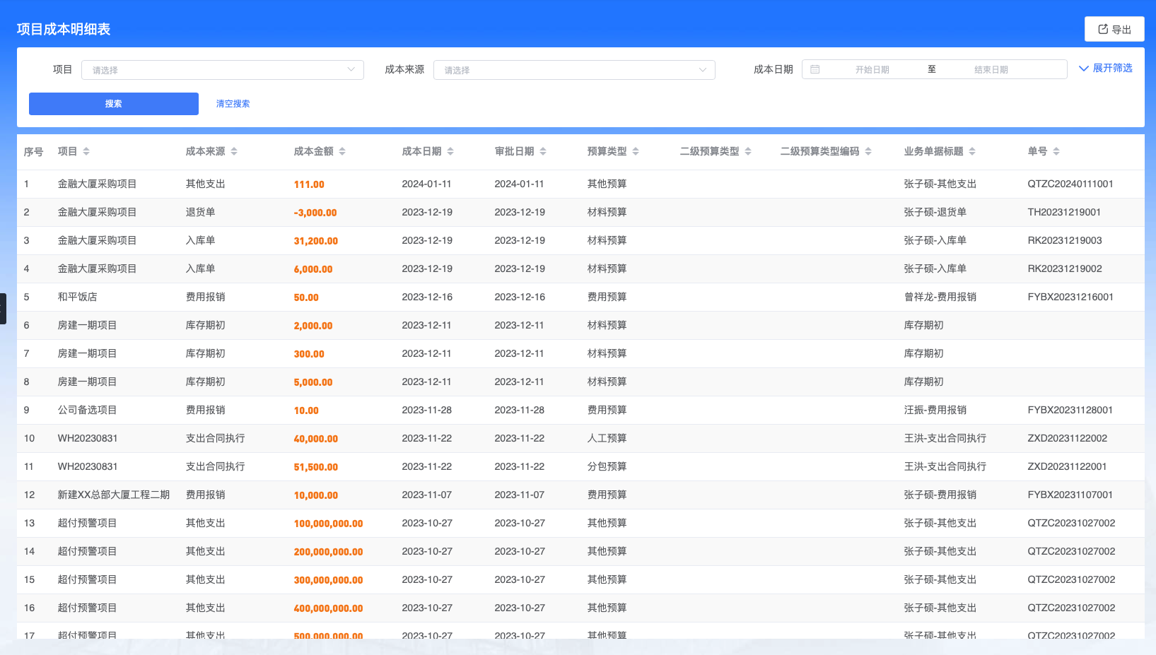Open the 成本来源 dropdown

pyautogui.click(x=573, y=69)
